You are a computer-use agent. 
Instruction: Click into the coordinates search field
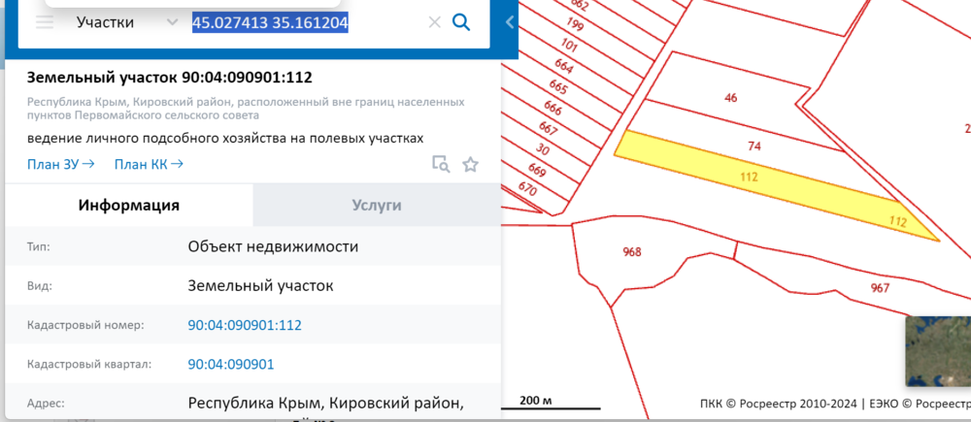point(301,22)
